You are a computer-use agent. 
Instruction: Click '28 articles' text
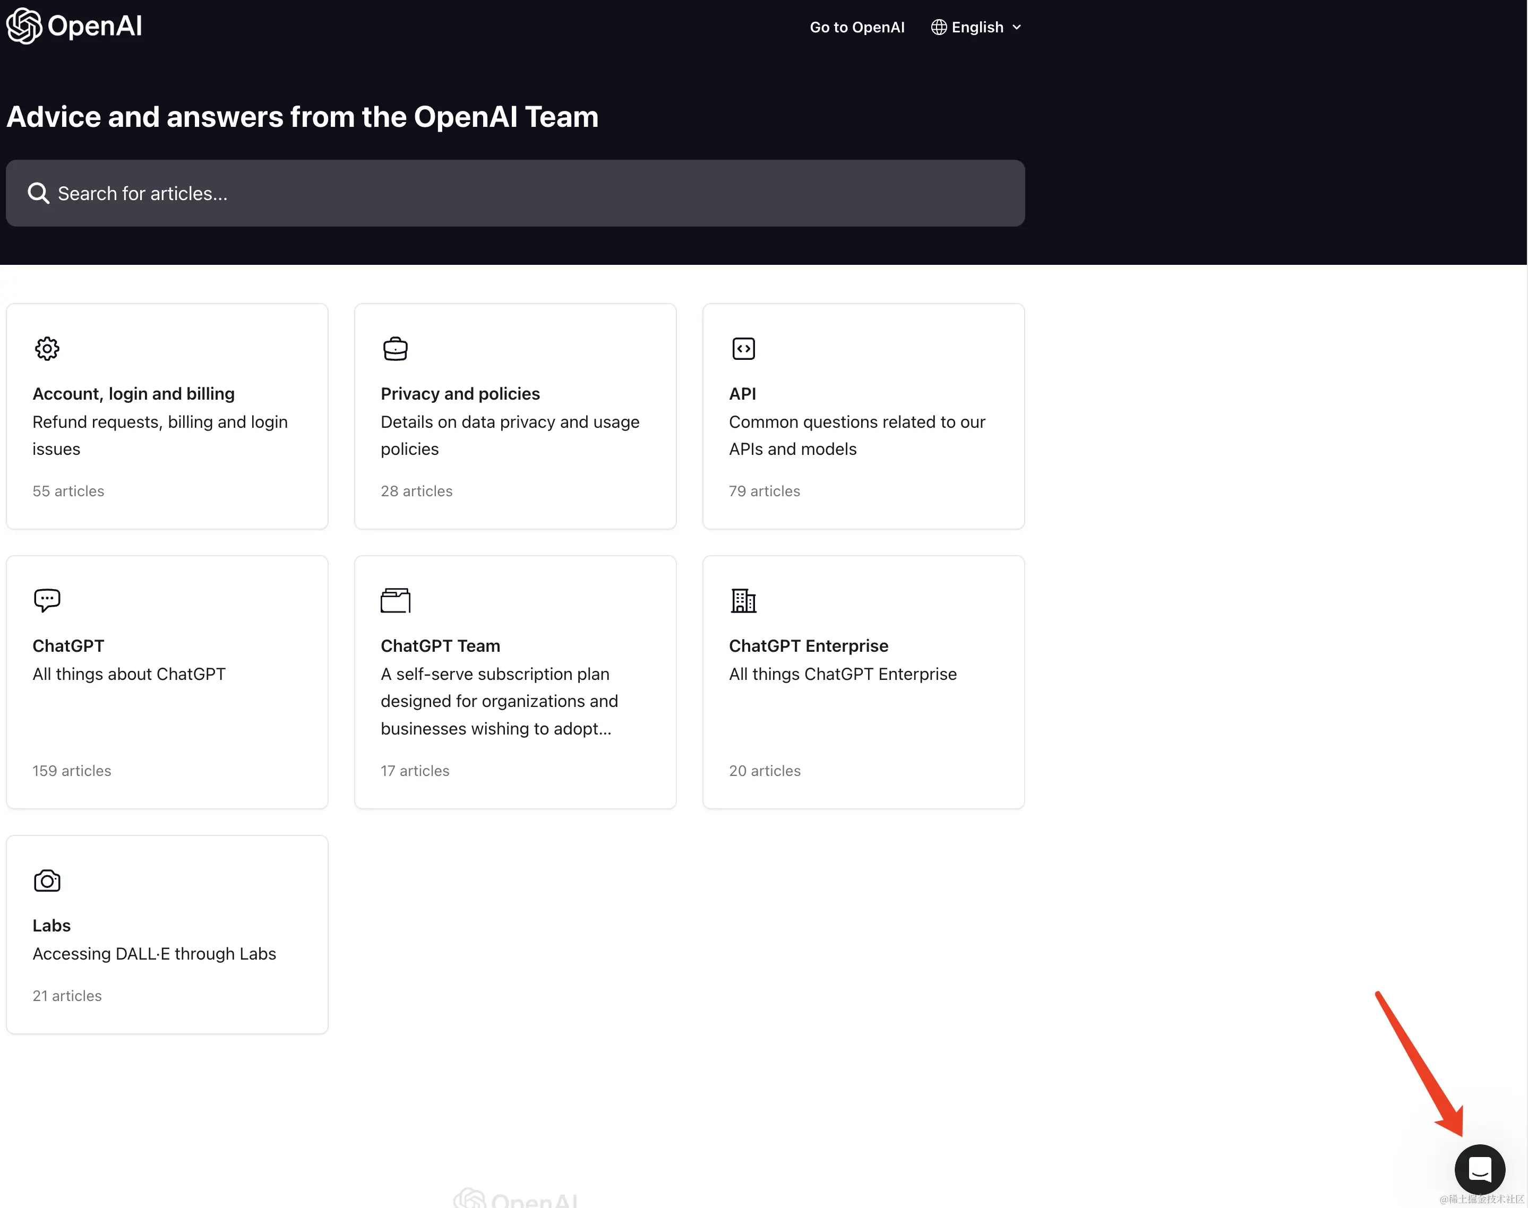click(x=417, y=491)
